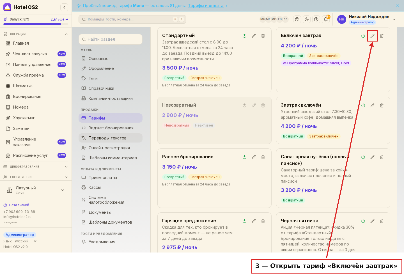Image resolution: width=404 pixels, height=280 pixels.
Task: Collapse sidebar with the arrow button
Action: point(64,7)
